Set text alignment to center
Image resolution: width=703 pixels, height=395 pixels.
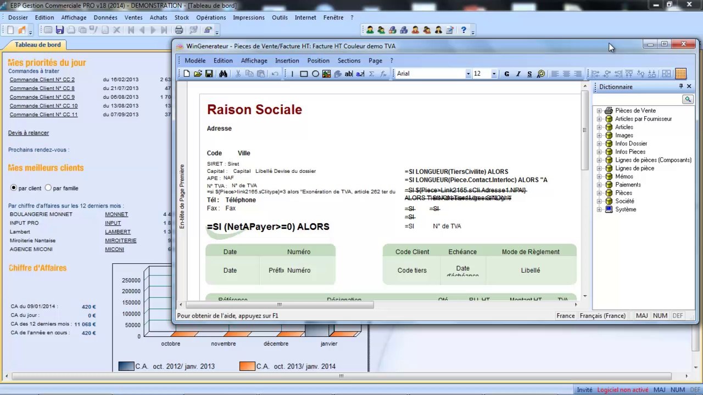566,74
